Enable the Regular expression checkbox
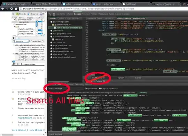The width and height of the screenshot is (188, 136). coord(100,88)
